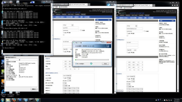182x102 pixels.
Task: Click the copy progress bar in the copy dialog
Action: click(92, 60)
